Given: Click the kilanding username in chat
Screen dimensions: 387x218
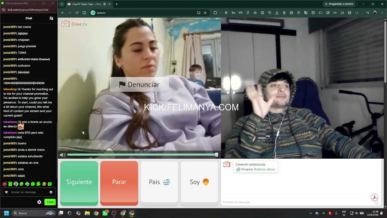Looking at the screenshot, I should pyautogui.click(x=10, y=89).
